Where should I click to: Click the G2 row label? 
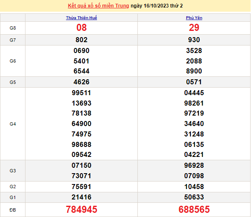pos(13,187)
